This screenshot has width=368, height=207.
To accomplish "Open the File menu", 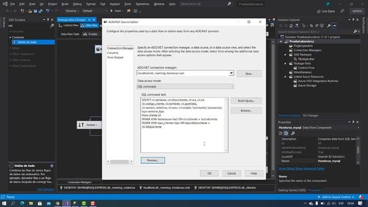I will click(13, 4).
